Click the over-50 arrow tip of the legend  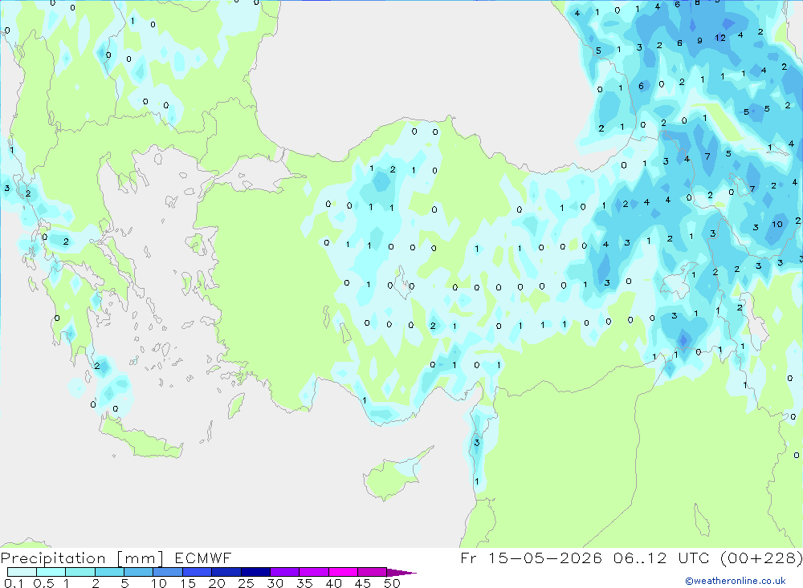(401, 572)
